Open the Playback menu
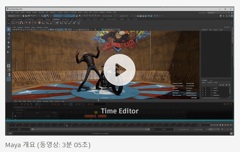The height and width of the screenshot is (152, 240). coord(52,12)
